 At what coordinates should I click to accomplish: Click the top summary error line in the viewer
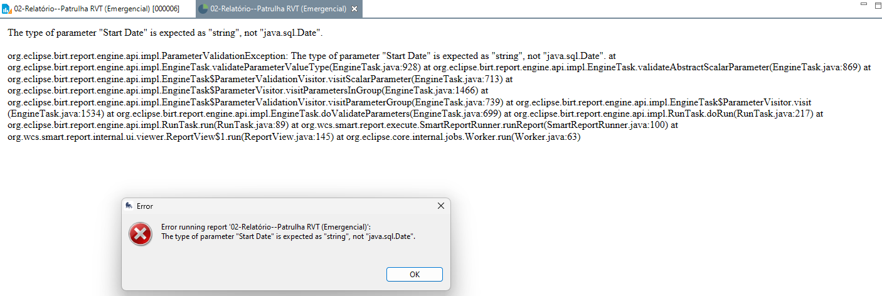(x=165, y=32)
